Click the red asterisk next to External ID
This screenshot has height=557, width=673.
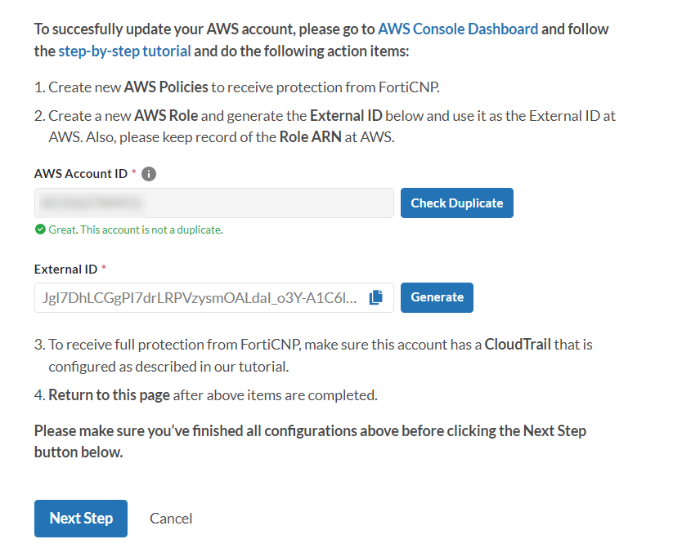[104, 269]
